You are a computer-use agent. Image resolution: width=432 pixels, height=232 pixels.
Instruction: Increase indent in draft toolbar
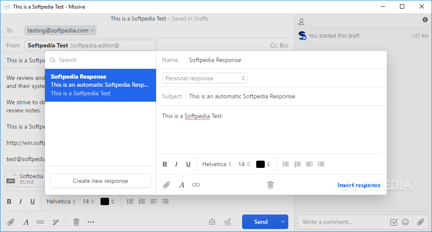pos(165,202)
